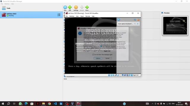Check 'Do not show this message again'
Viewport: 190px width, 106px height.
93,54
